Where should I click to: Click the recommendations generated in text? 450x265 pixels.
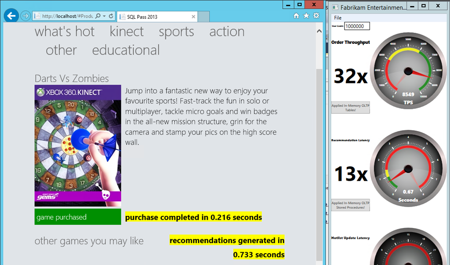227,240
